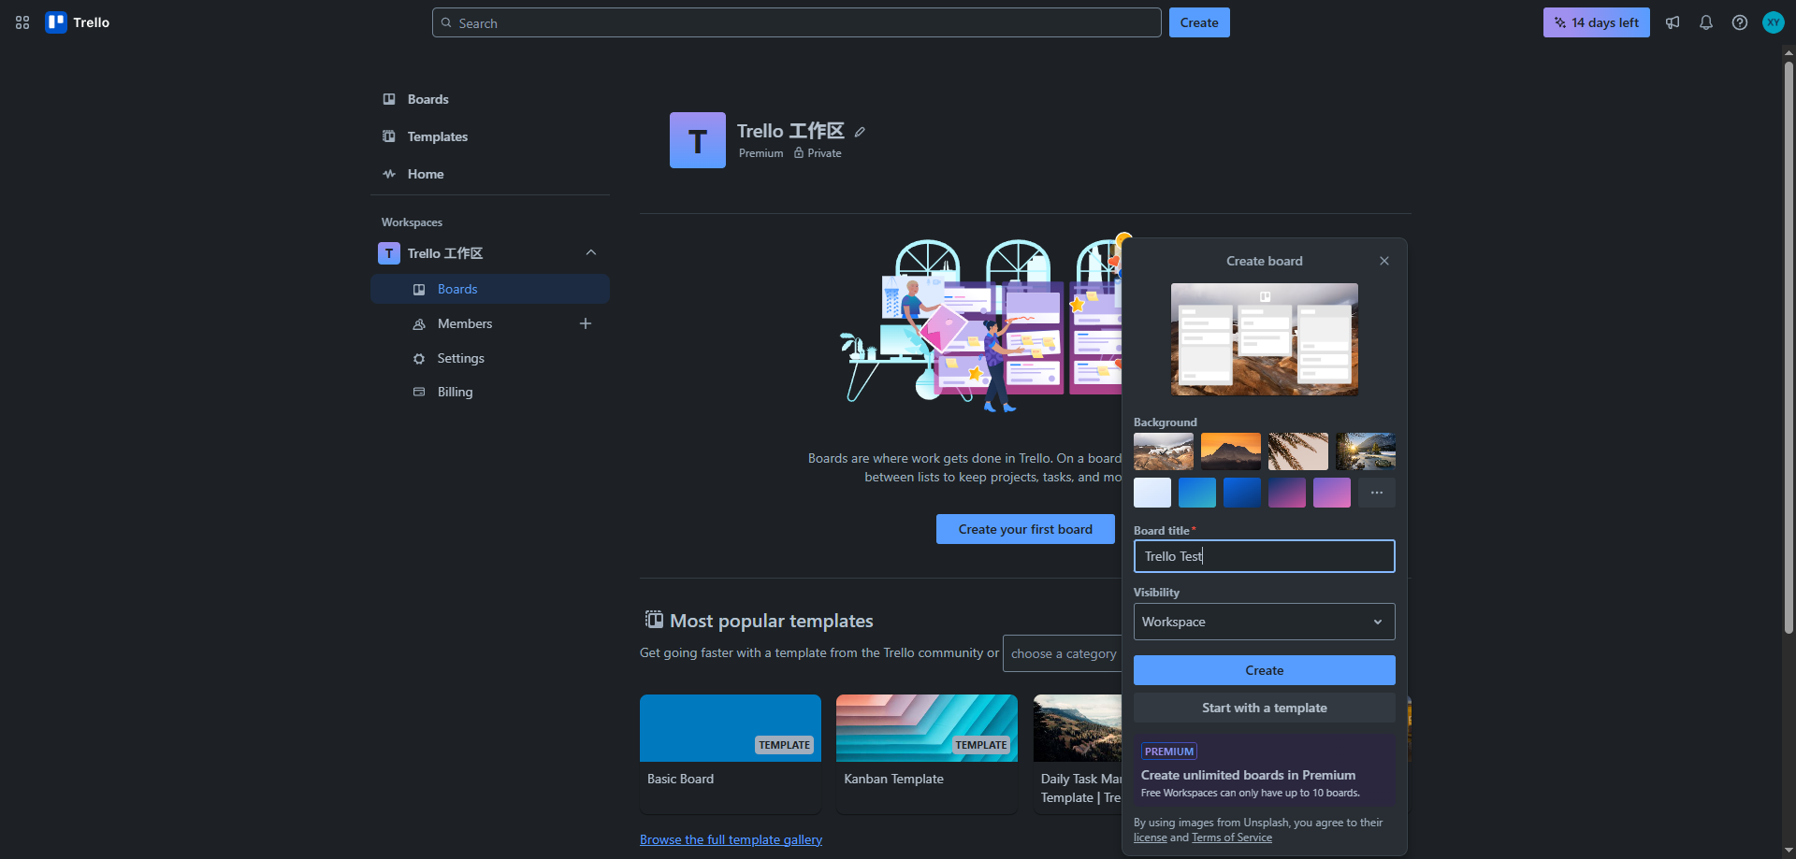
Task: Open workspace Billing page
Action: click(455, 392)
